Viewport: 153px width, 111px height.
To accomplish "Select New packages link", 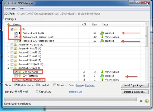I will (79, 85).
